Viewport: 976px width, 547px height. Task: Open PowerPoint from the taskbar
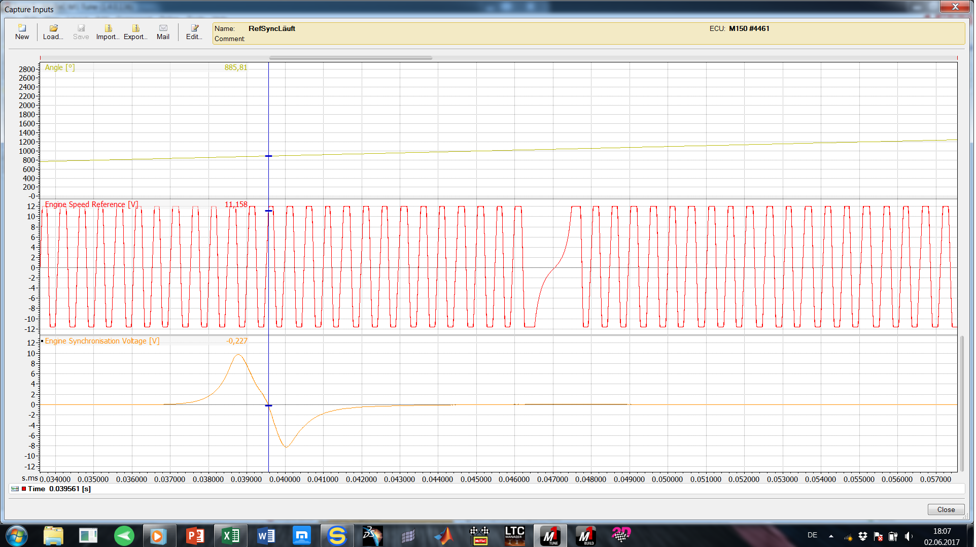click(x=195, y=536)
